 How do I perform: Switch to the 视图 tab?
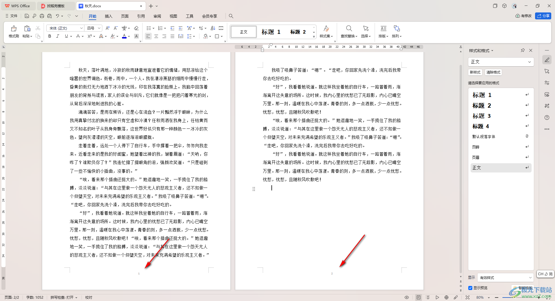tap(173, 16)
